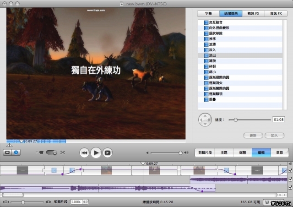
Task: Click the icon next to 碎裂 transition
Action: (206, 66)
